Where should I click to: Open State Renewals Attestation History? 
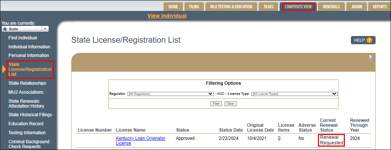tap(26, 103)
